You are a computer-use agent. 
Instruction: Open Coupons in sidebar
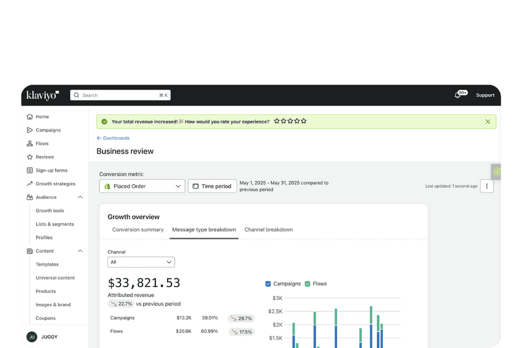(46, 318)
